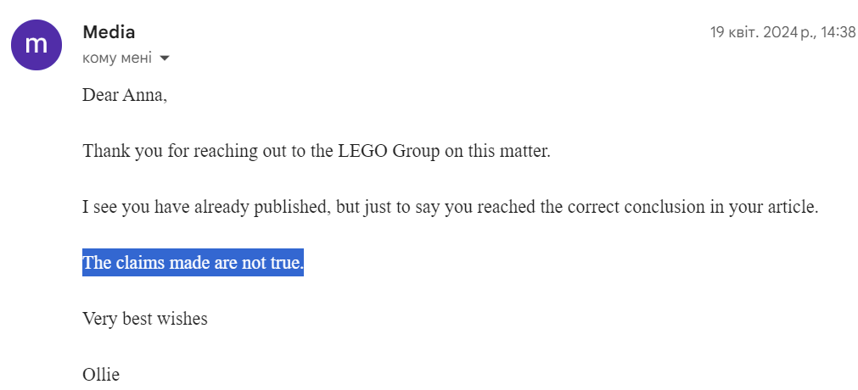Click the "кому мені" recipient label

pos(117,58)
